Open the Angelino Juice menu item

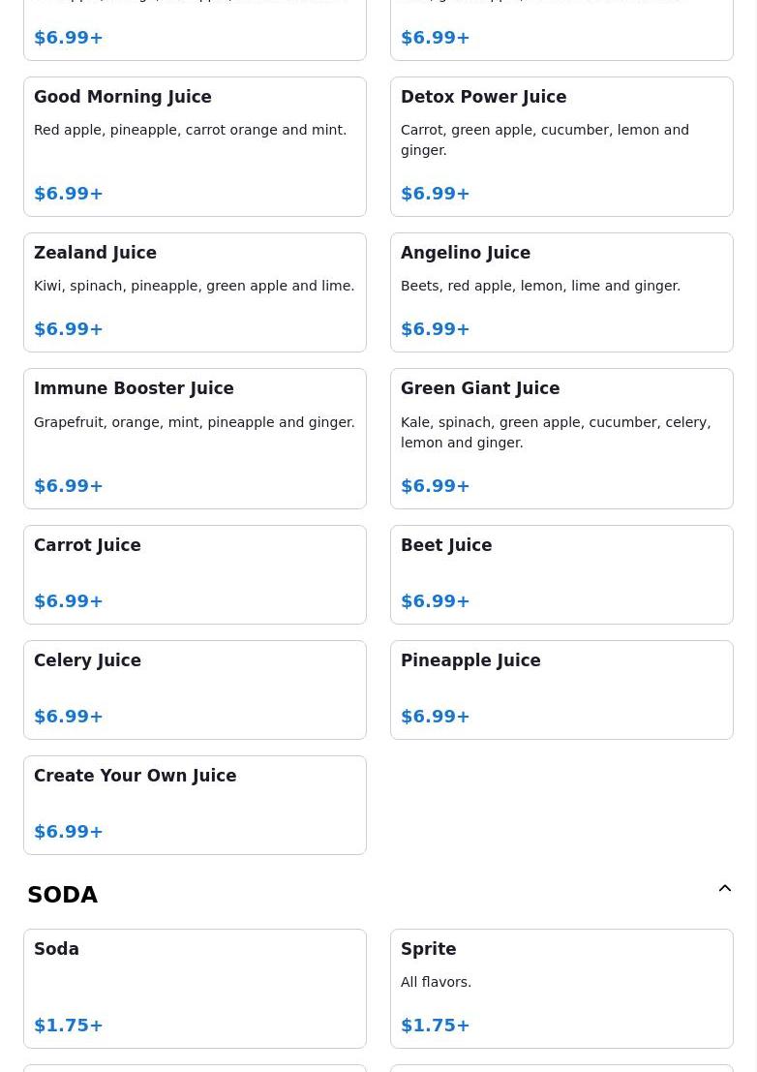561,291
